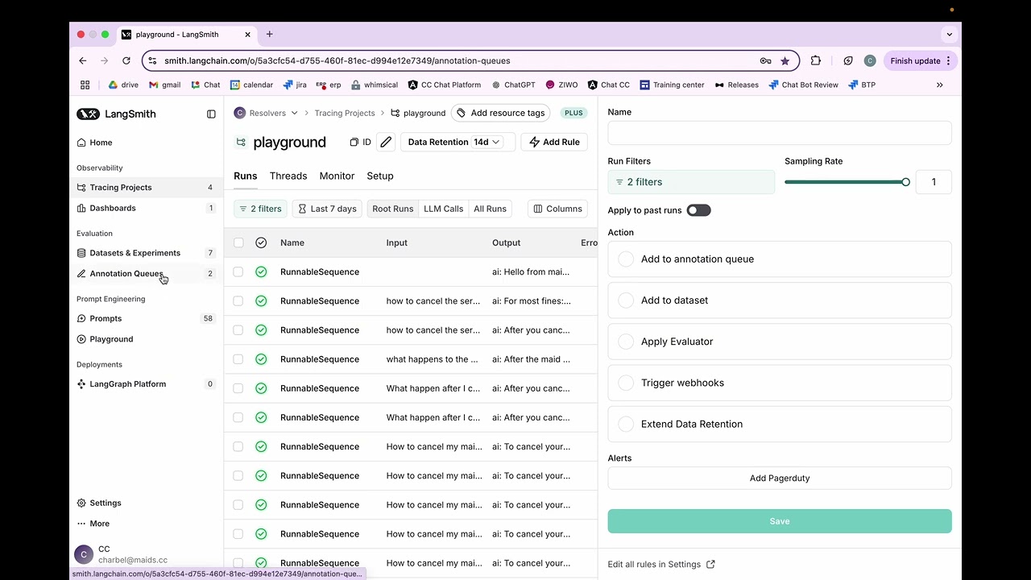
Task: Tick the select-all runs header checkbox
Action: coord(238,242)
